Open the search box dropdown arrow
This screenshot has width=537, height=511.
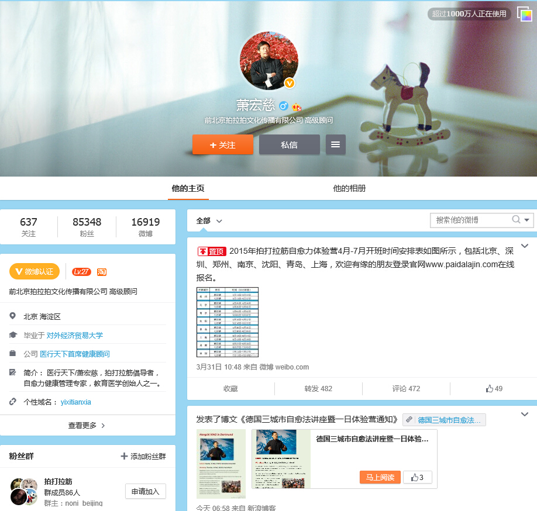pos(527,220)
